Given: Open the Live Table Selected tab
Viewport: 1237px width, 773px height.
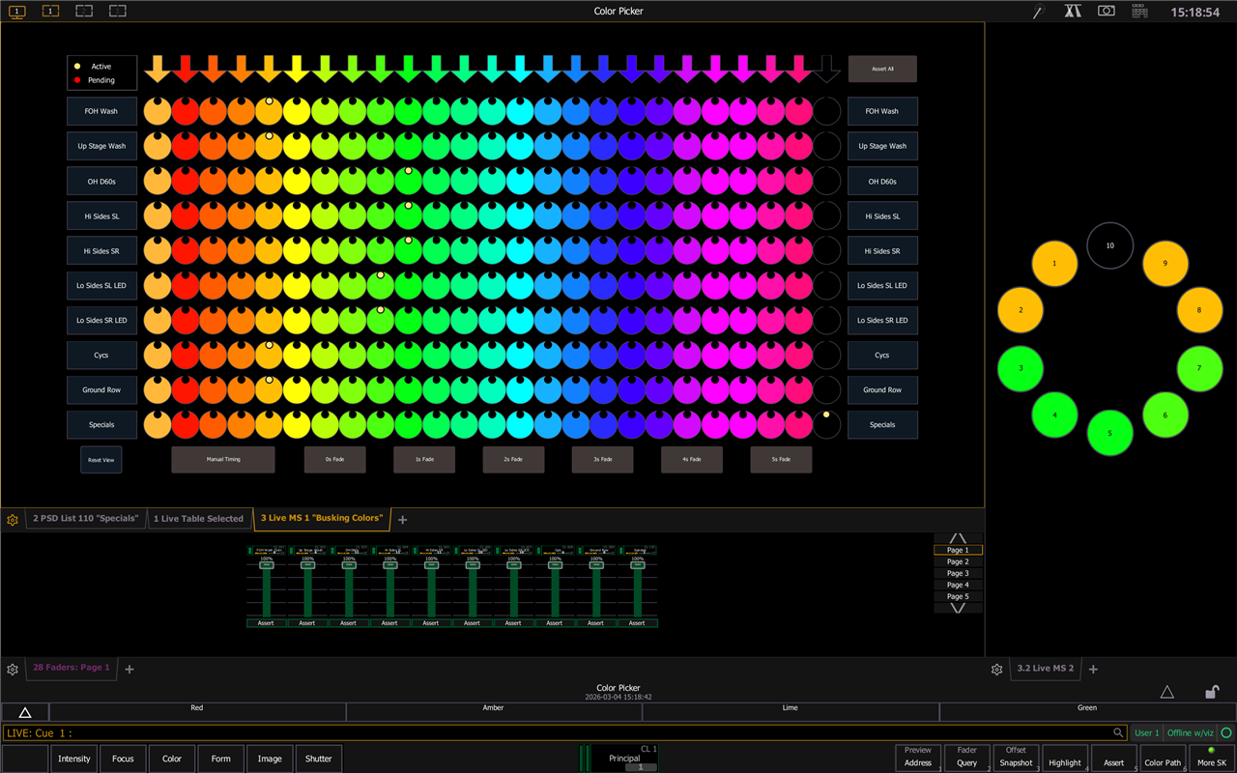Looking at the screenshot, I should (x=198, y=519).
